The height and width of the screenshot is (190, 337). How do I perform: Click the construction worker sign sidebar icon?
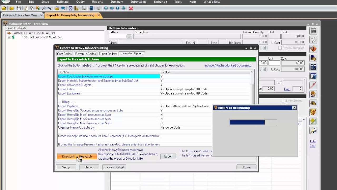pyautogui.click(x=313, y=49)
